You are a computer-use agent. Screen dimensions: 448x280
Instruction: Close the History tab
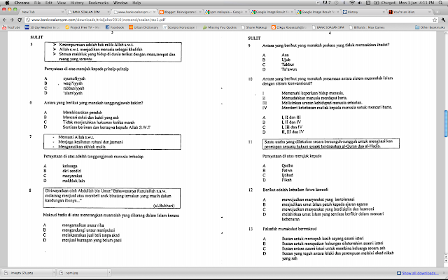[x=384, y=12]
